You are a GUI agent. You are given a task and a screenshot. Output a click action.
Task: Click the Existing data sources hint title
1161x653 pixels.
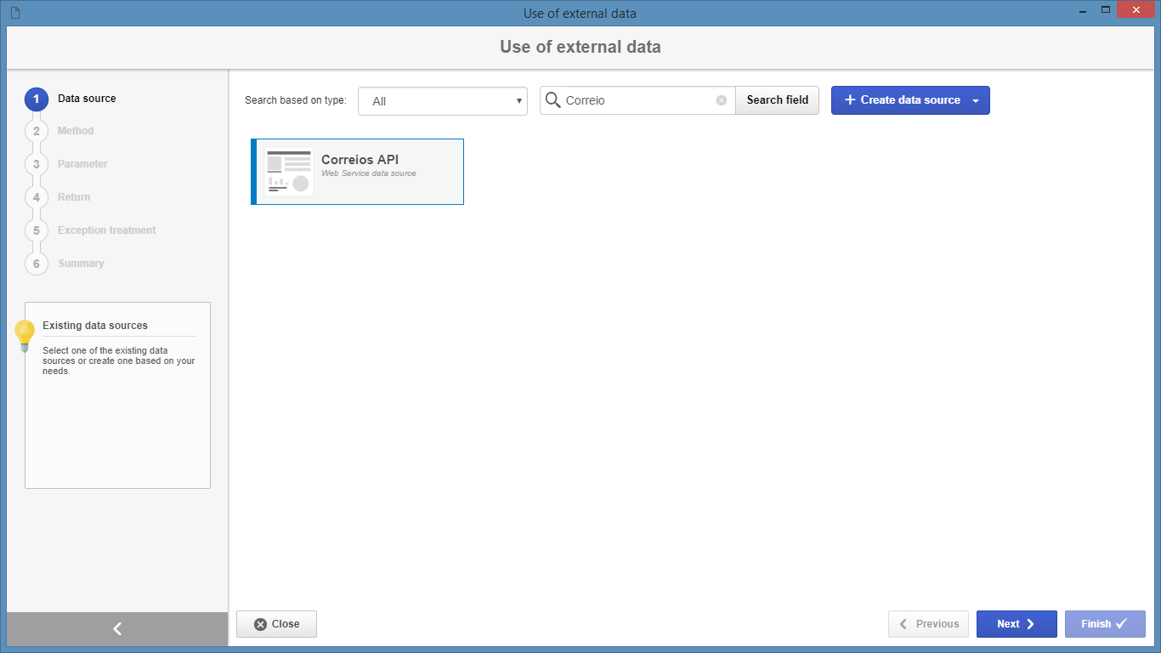pyautogui.click(x=95, y=326)
